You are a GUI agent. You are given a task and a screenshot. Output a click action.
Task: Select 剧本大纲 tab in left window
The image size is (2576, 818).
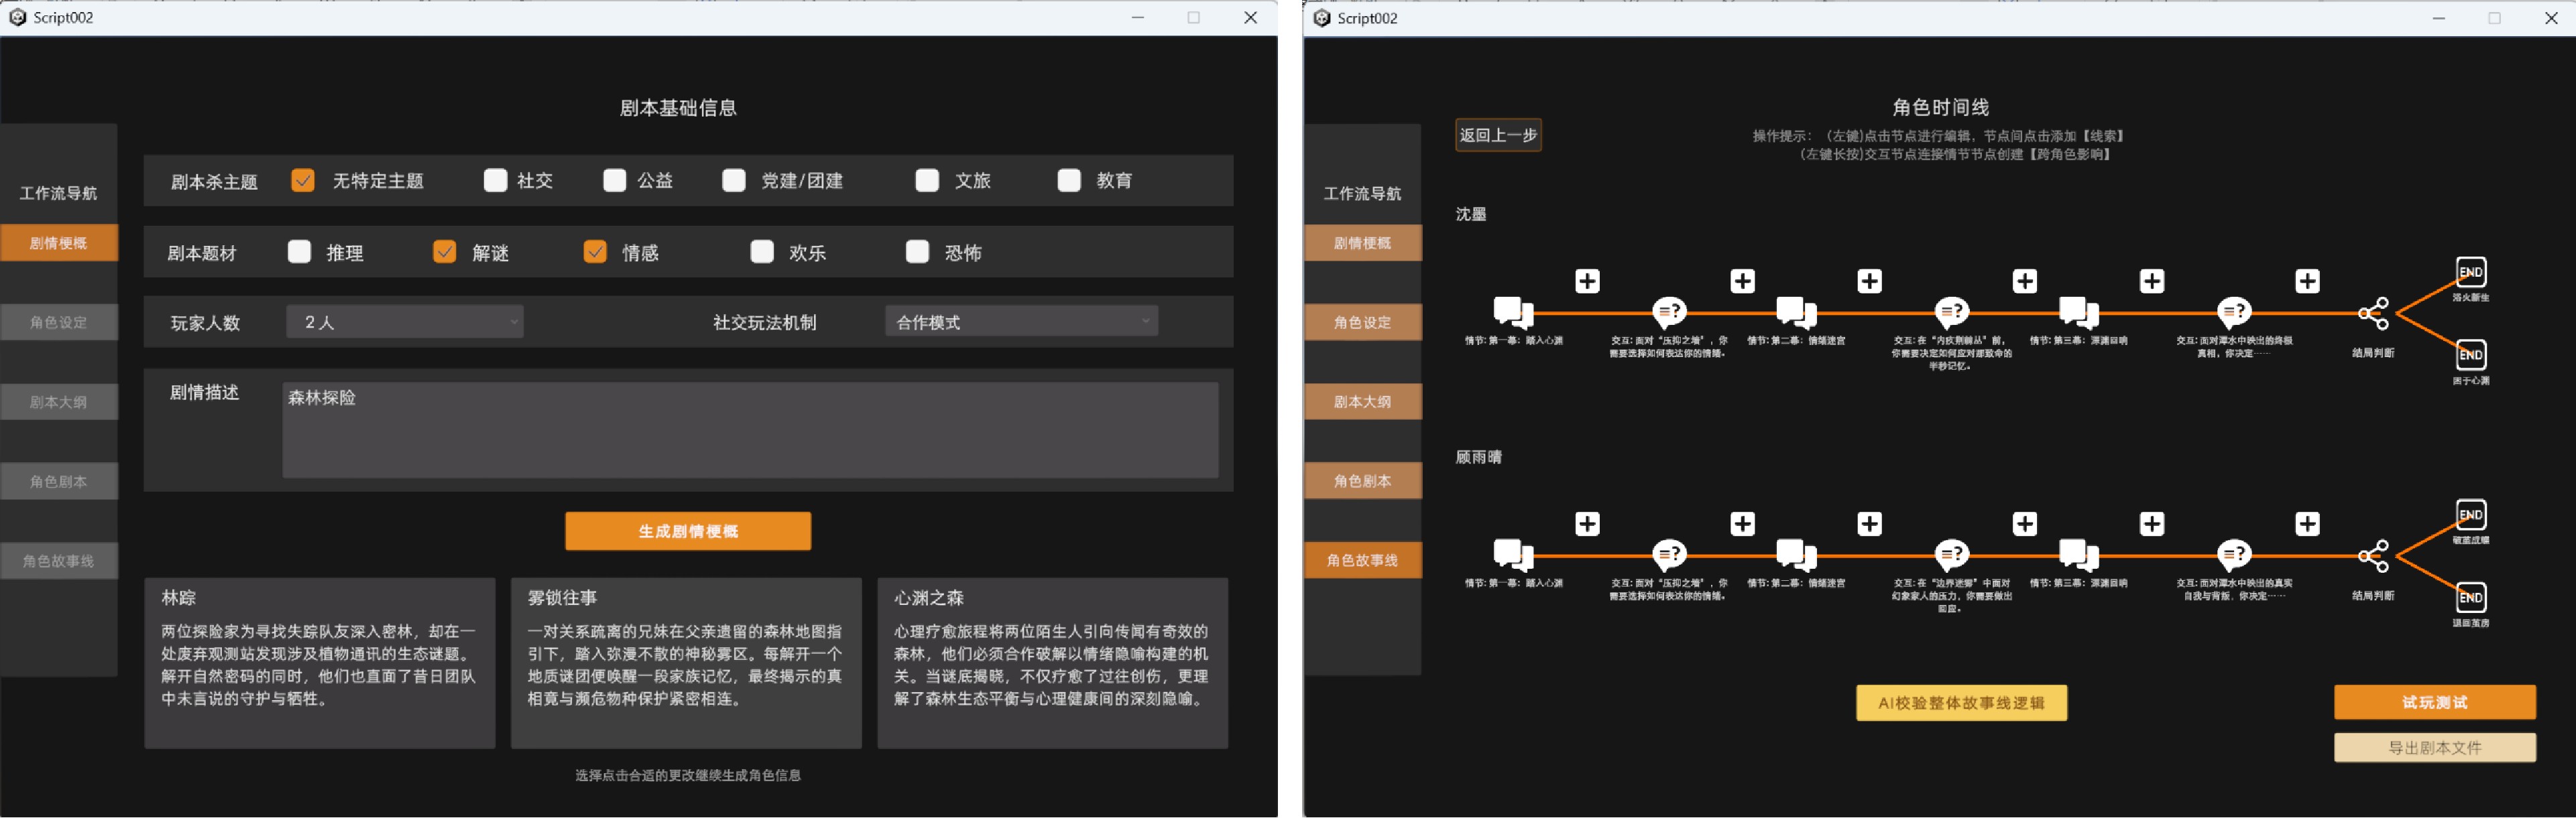coord(59,401)
